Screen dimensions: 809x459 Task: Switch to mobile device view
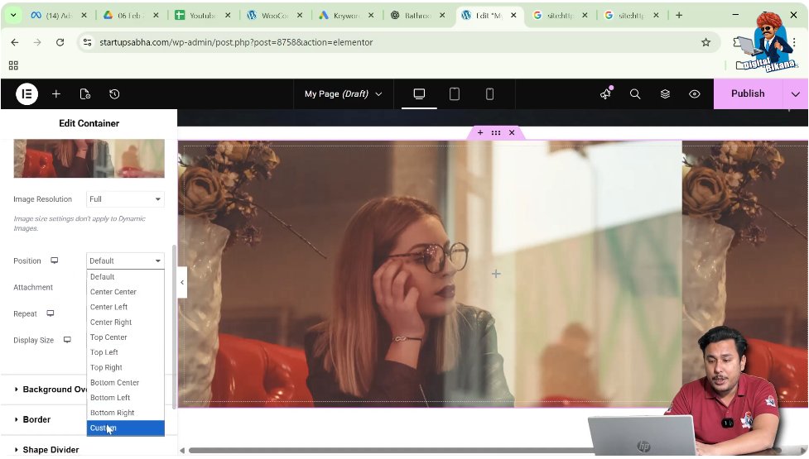click(x=489, y=94)
